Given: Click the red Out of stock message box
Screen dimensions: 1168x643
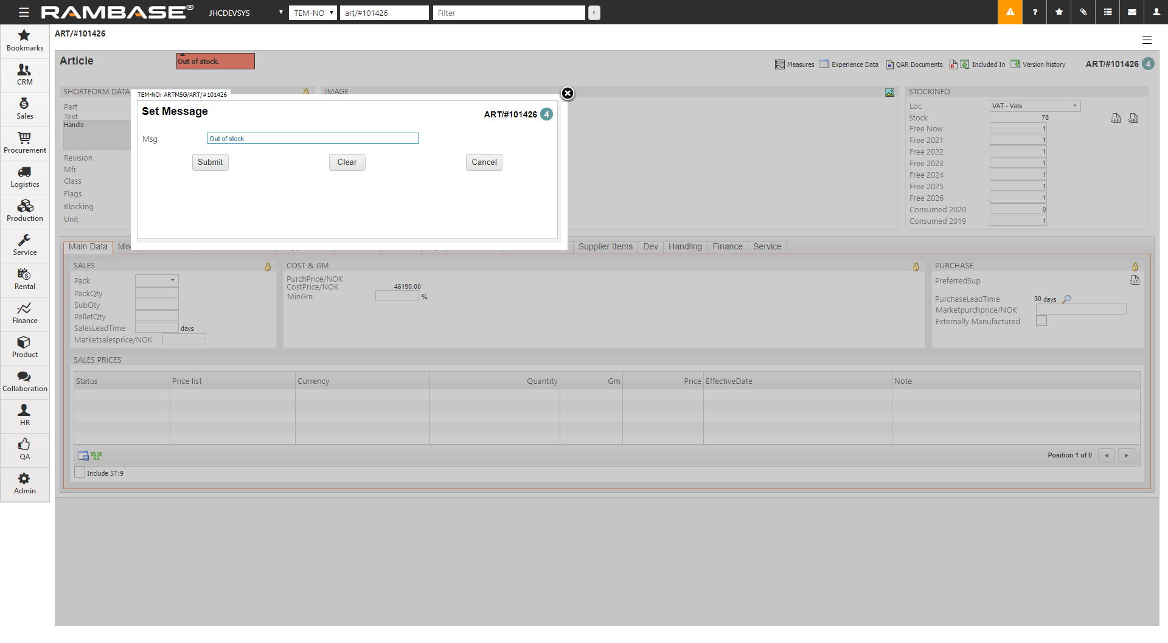Looking at the screenshot, I should [215, 61].
